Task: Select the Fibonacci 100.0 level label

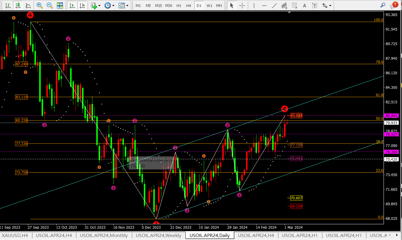Action: [x=379, y=20]
